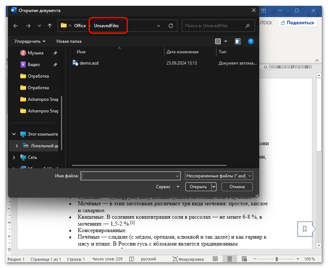The height and width of the screenshot is (268, 328).
Task: Open the Видео folder in sidebar
Action: click(34, 65)
